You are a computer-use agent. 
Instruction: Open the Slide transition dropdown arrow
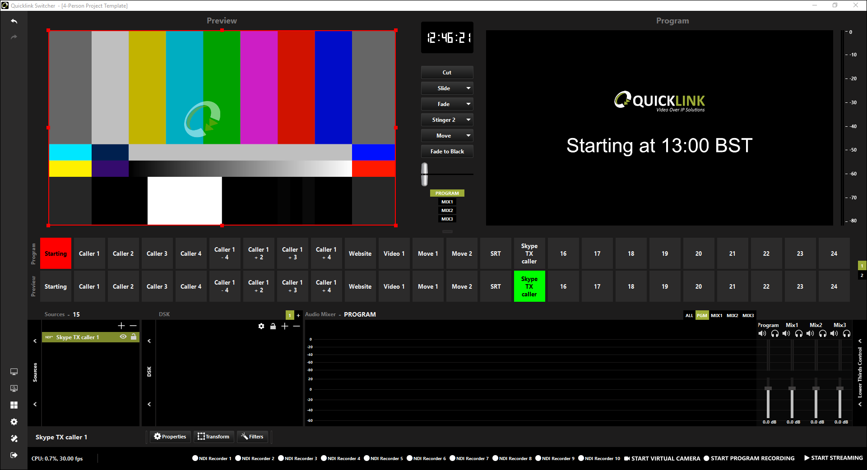[468, 88]
